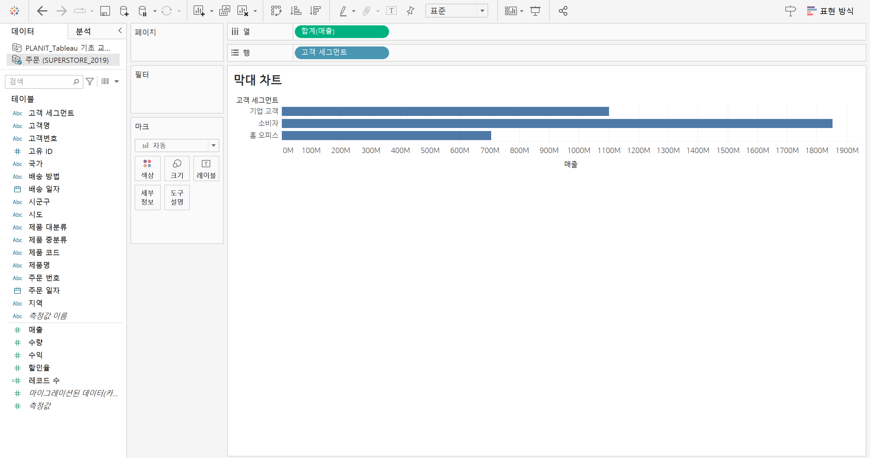
Task: Switch to the 분석 tab
Action: 83,31
